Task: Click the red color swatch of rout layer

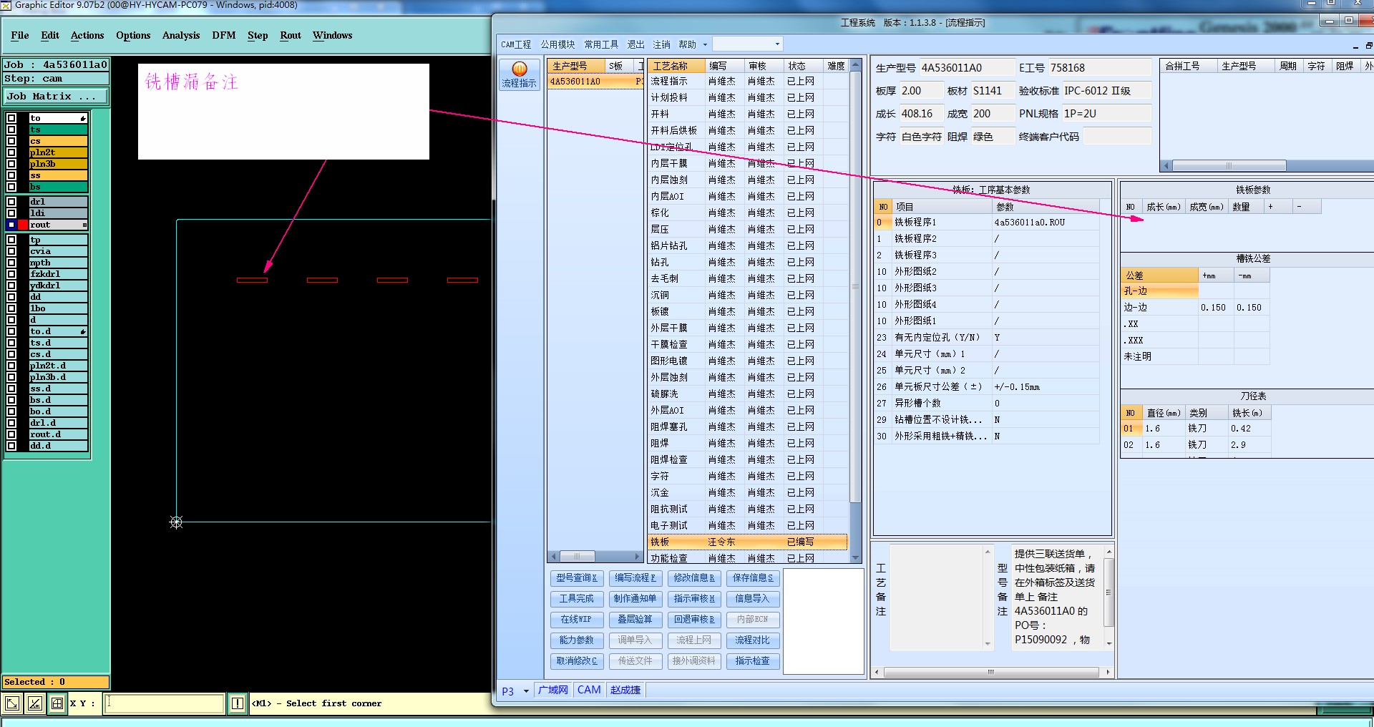Action: click(x=23, y=225)
